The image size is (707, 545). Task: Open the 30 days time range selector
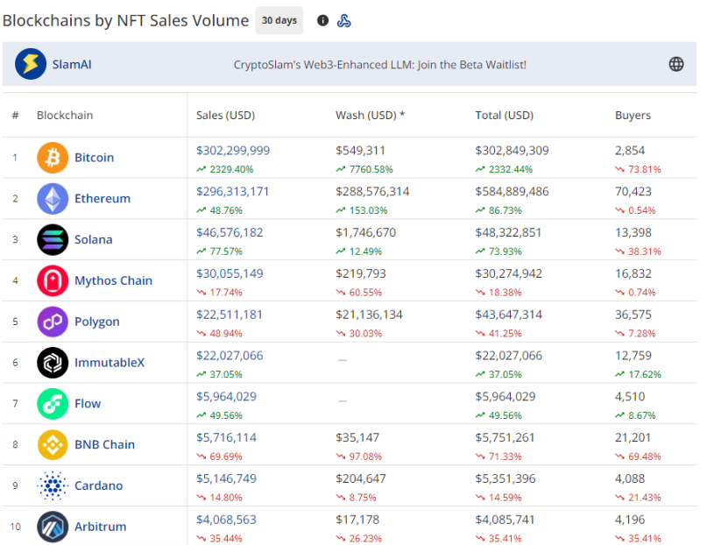coord(279,20)
